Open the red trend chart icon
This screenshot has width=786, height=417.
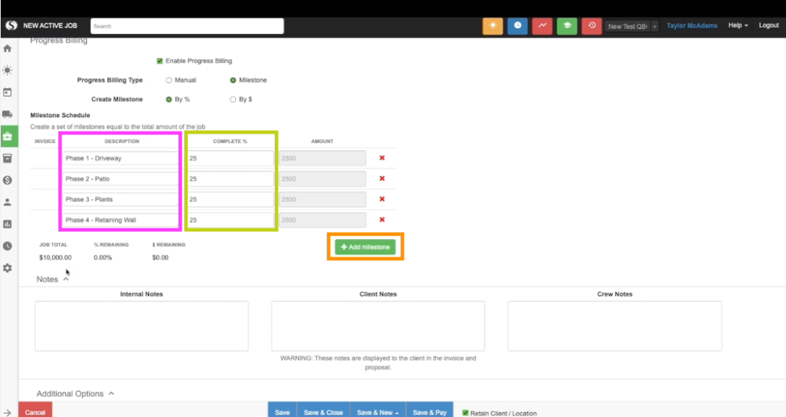click(542, 25)
